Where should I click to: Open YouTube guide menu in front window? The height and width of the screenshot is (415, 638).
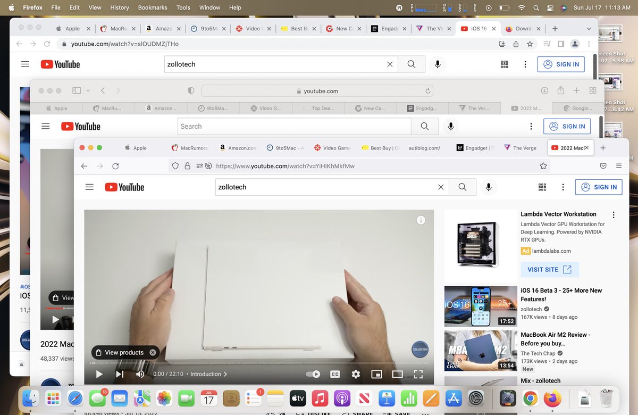coord(89,187)
